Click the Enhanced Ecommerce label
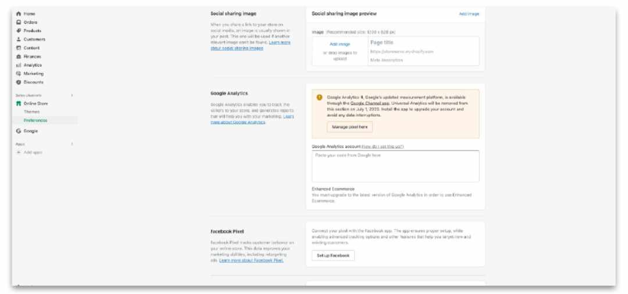 333,189
